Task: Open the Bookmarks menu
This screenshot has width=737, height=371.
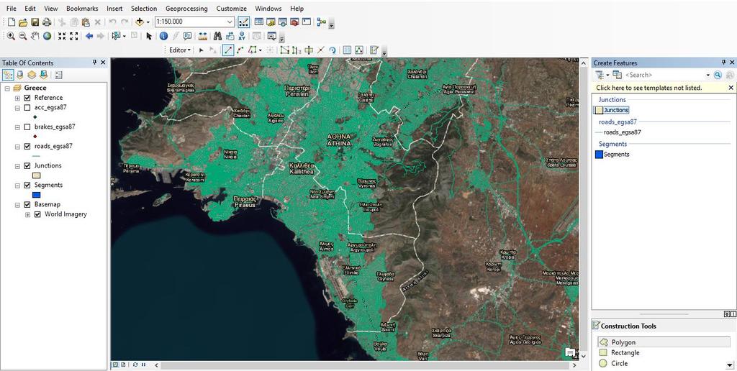Action: click(82, 9)
